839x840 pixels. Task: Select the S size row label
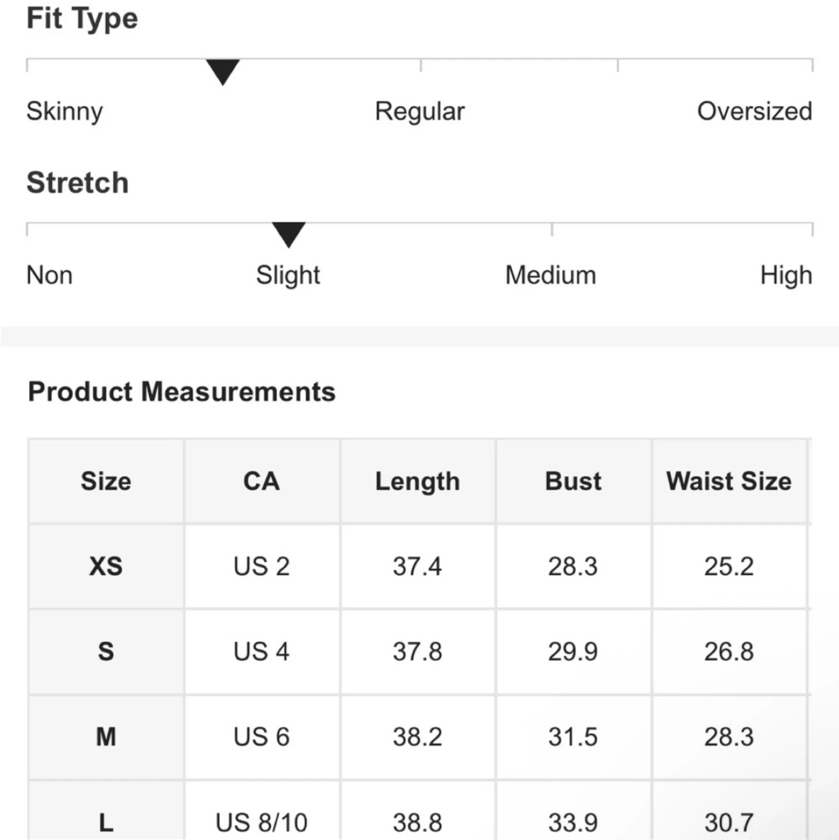(x=106, y=651)
